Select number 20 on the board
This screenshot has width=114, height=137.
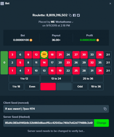pyautogui.click(x=60, y=63)
